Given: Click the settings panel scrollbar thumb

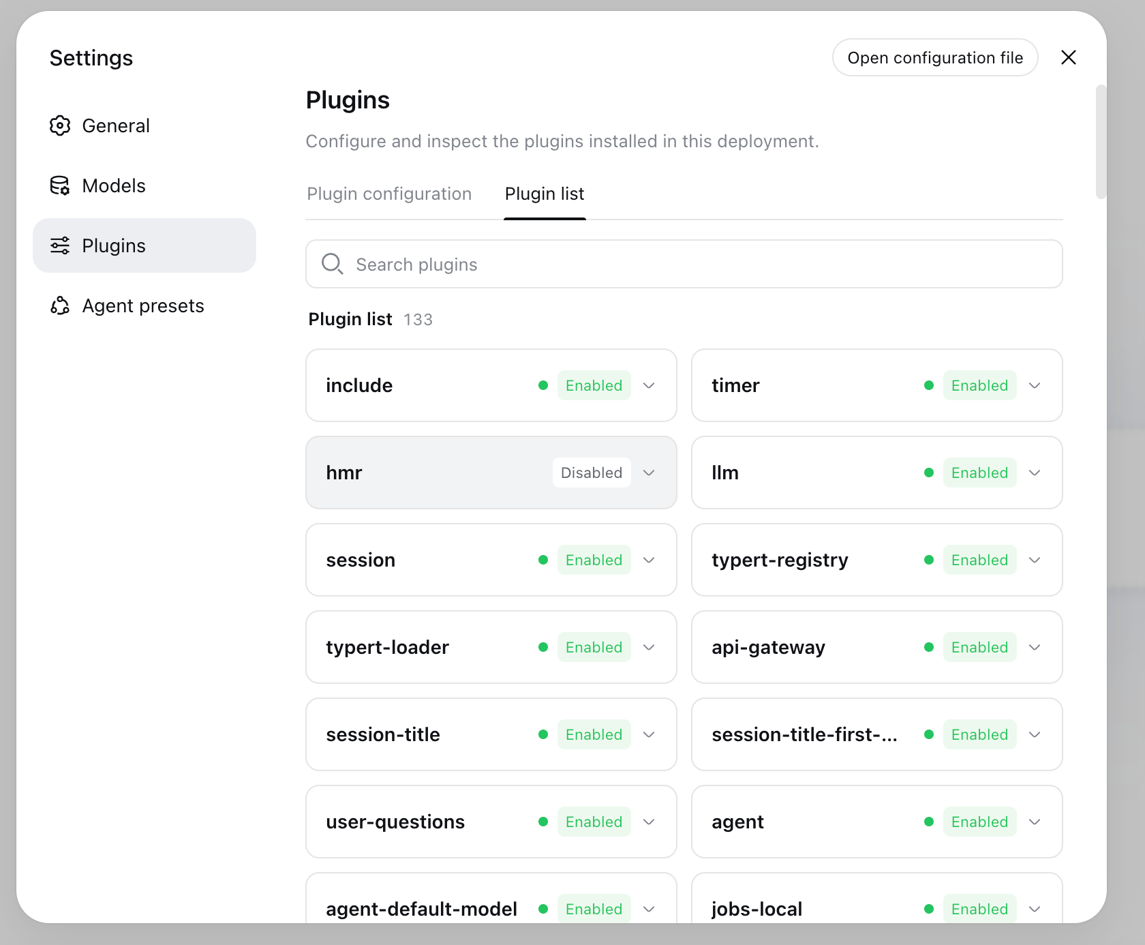Looking at the screenshot, I should (1101, 142).
